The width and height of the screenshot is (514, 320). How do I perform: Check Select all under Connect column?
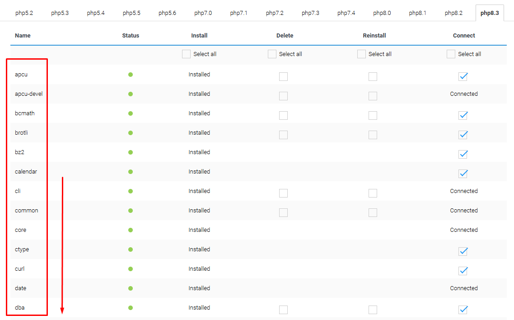[451, 54]
